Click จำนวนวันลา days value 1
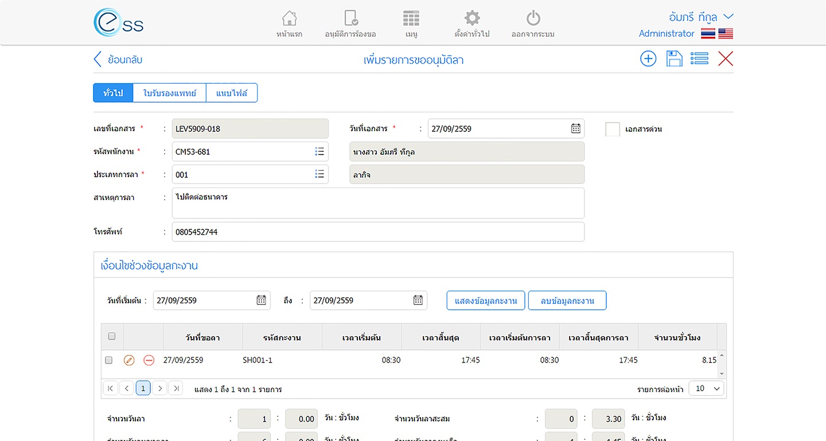Viewport: 826px width, 441px height. tap(254, 419)
